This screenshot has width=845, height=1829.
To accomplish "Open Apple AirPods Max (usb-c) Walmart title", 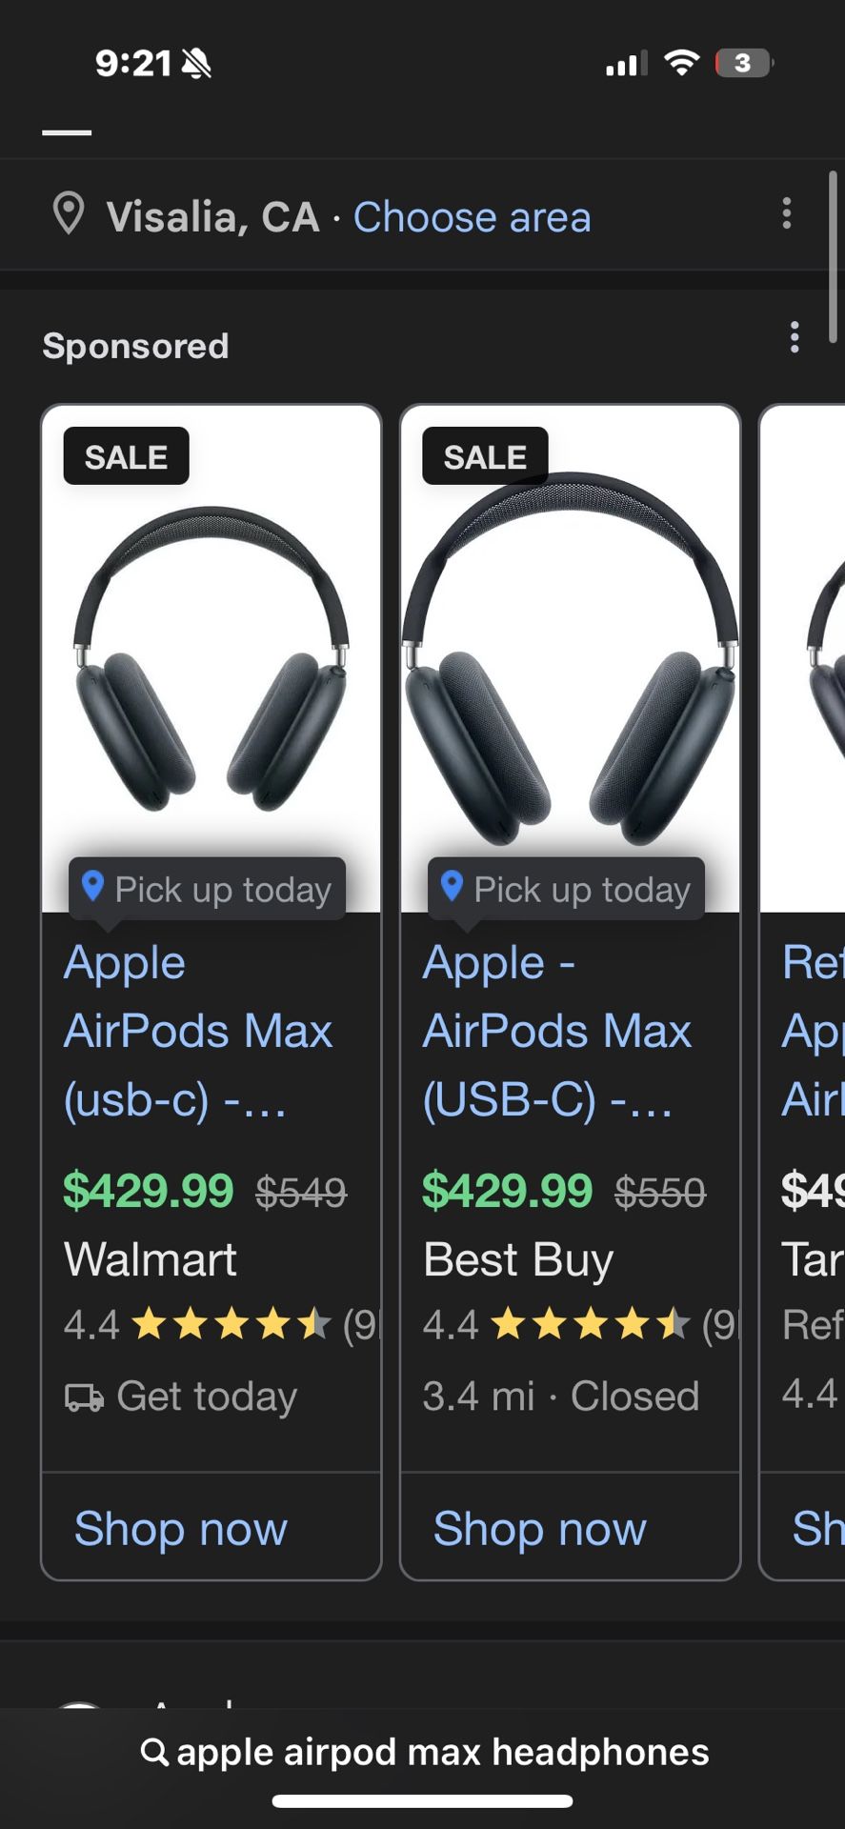I will (198, 1031).
